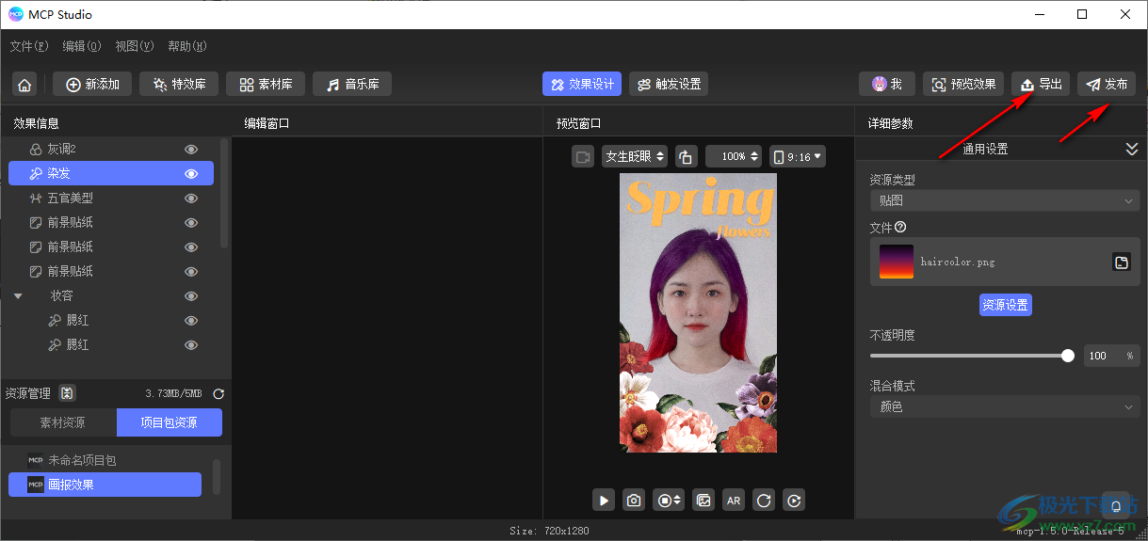This screenshot has width=1148, height=541.
Task: Toggle visibility of 妆容 group
Action: point(191,296)
